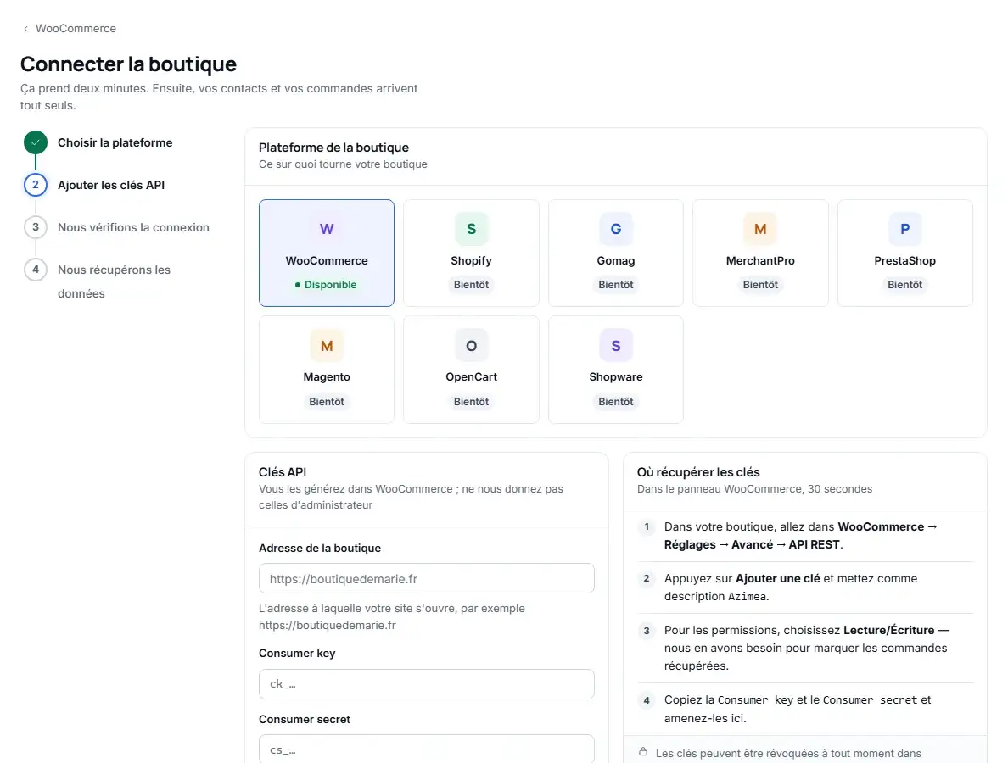The width and height of the screenshot is (1008, 763).
Task: Focus the Consumer key input field
Action: (x=426, y=684)
